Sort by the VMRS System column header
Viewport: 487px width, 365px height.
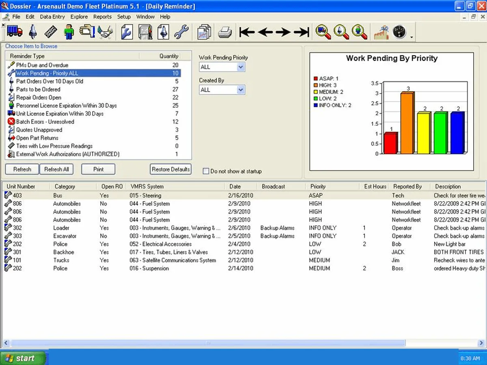tap(175, 187)
